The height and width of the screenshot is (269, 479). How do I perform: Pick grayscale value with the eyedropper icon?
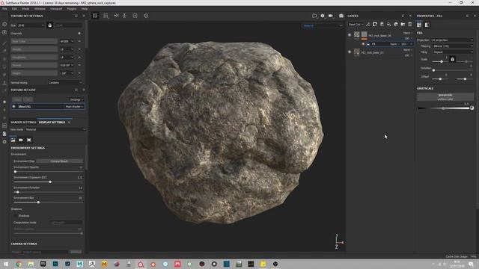pos(472,108)
